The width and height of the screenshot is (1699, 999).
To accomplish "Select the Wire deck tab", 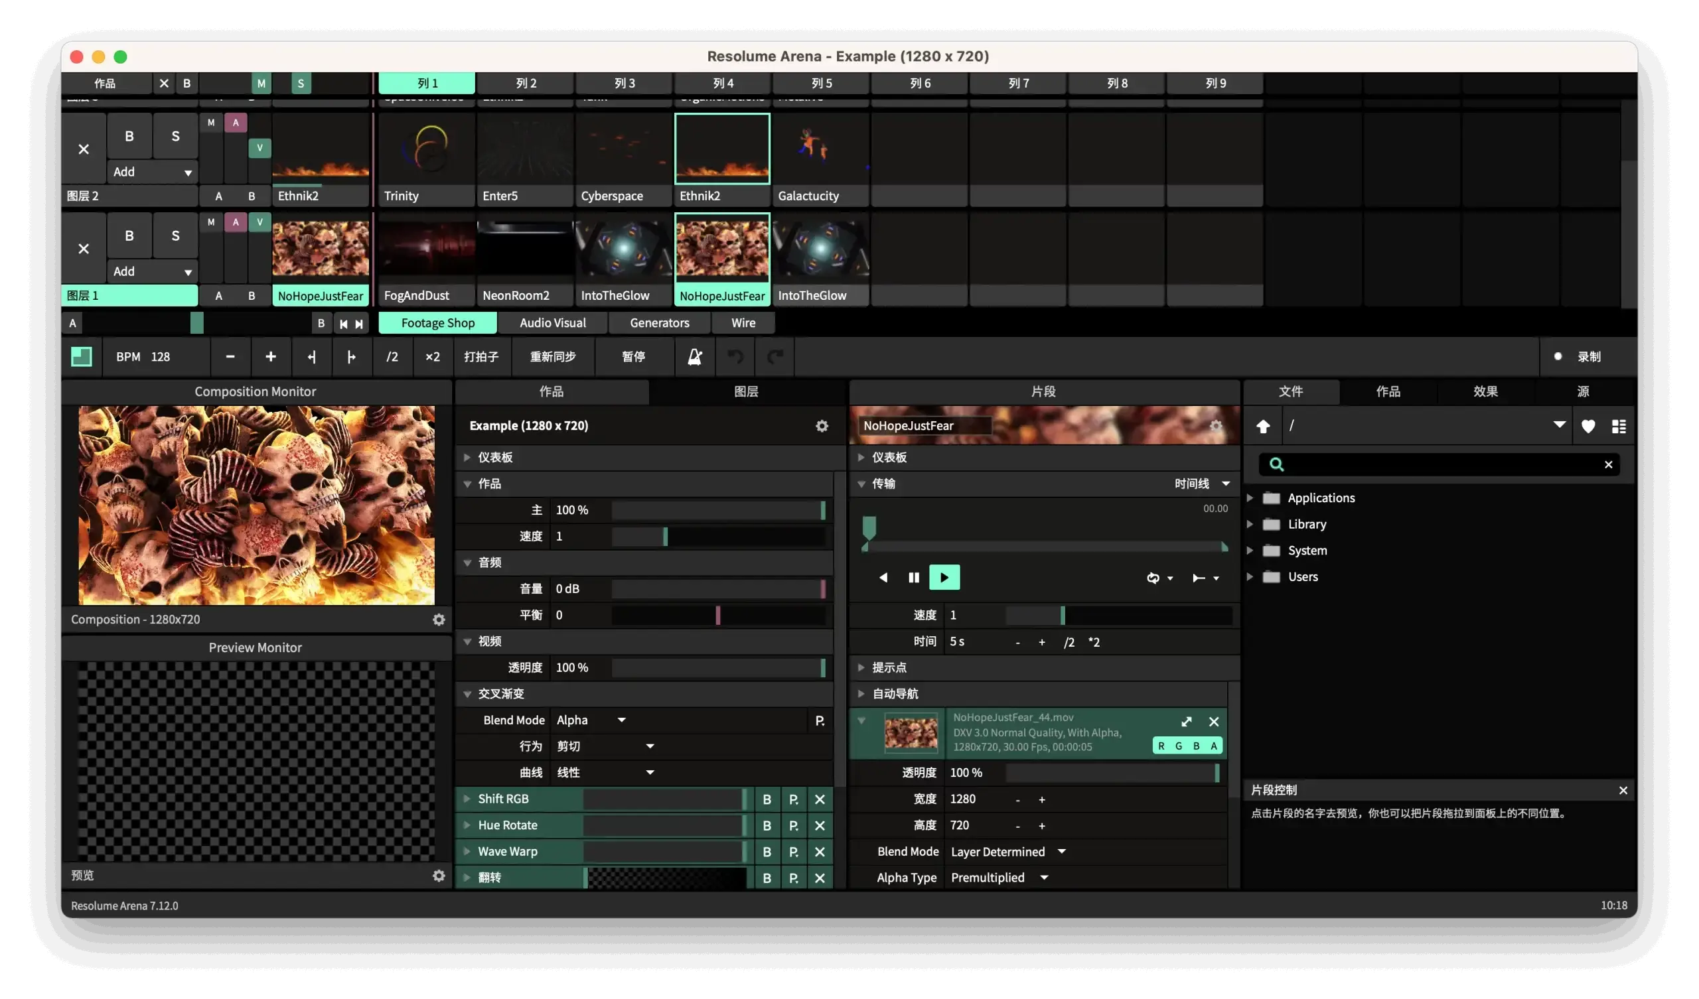I will [x=743, y=324].
